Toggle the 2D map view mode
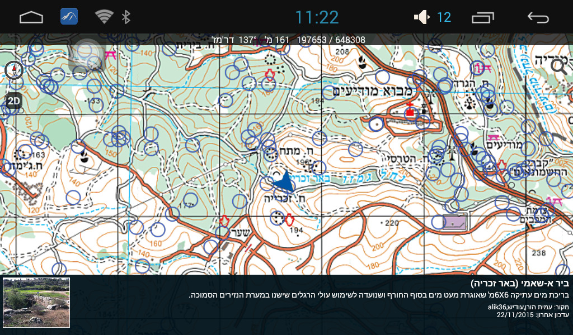Screen dimensions: 573x335 (x=13, y=101)
